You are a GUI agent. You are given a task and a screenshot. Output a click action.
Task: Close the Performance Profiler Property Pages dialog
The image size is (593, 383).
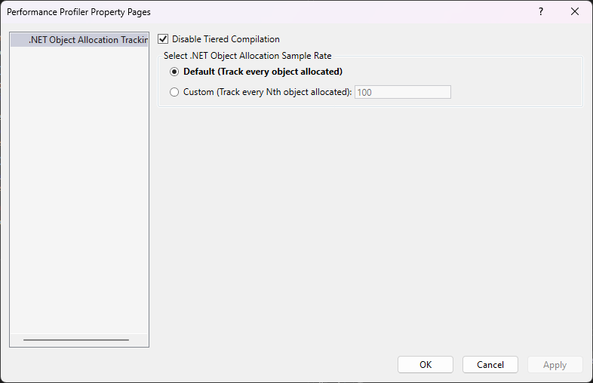coord(575,12)
